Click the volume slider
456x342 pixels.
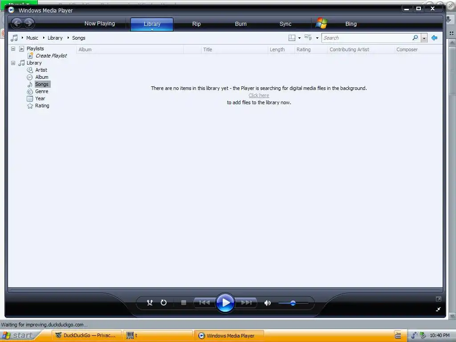pos(293,303)
